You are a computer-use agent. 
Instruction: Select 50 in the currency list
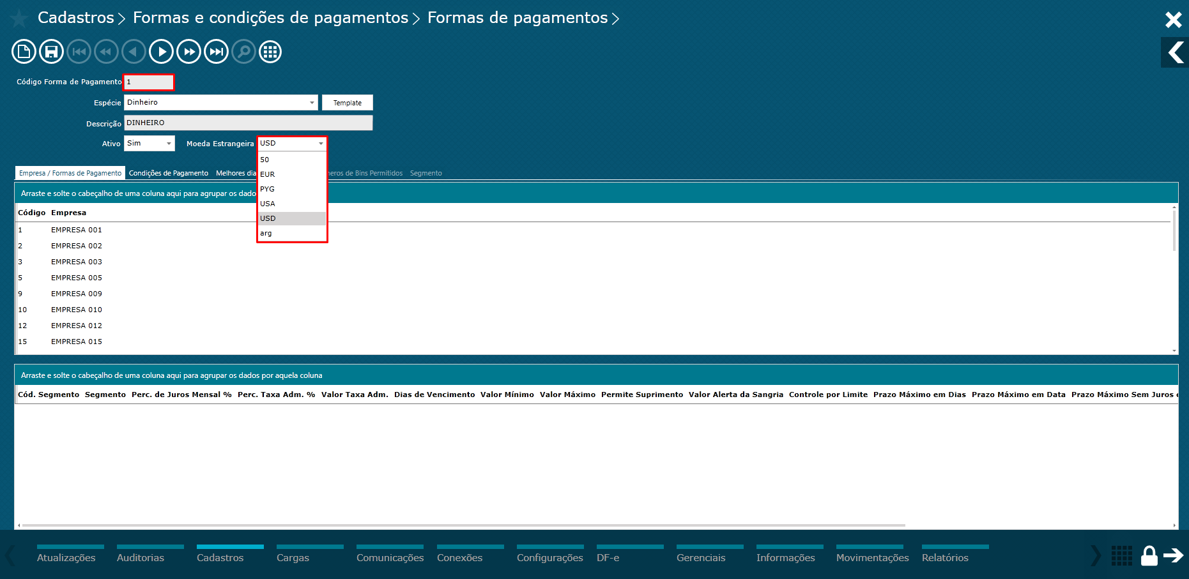pyautogui.click(x=292, y=160)
